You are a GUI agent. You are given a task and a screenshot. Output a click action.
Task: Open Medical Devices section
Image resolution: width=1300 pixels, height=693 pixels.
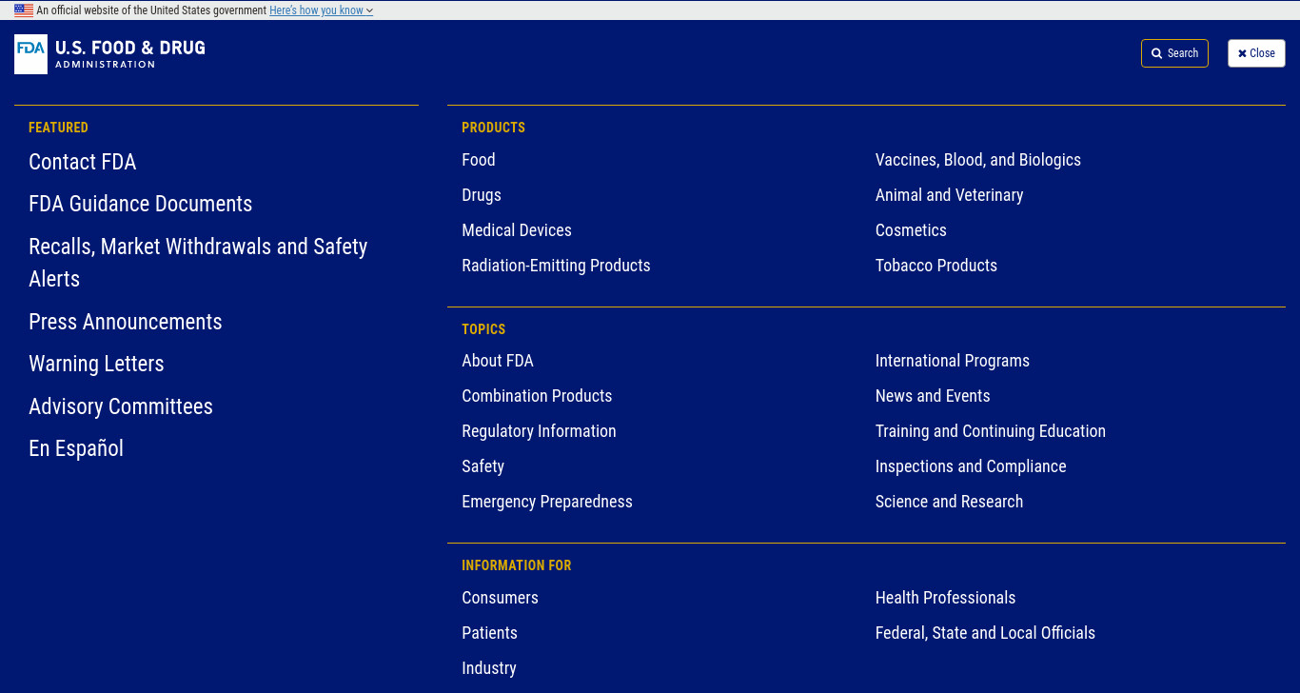click(517, 230)
